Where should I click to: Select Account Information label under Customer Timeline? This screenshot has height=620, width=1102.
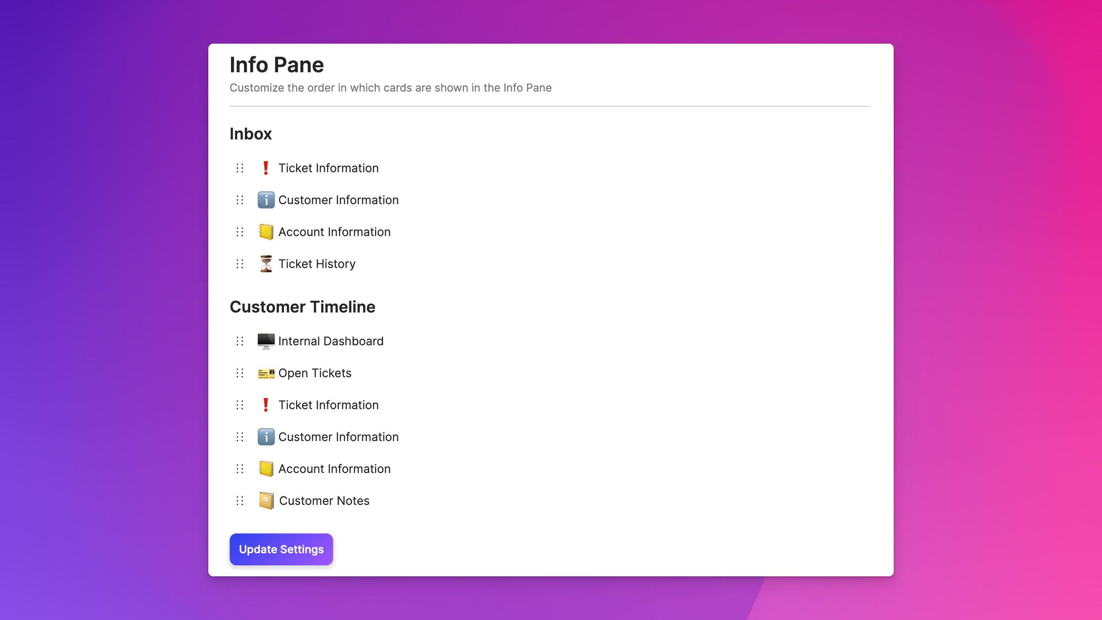click(x=335, y=469)
